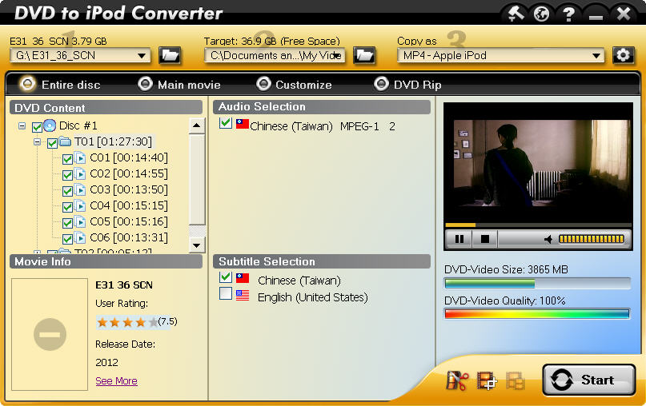
Task: Browse target folder next to C:\Documents path
Action: coord(364,55)
